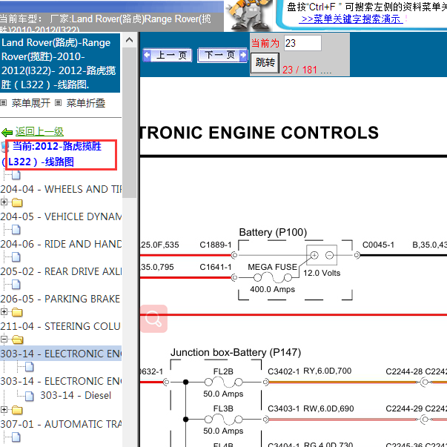Viewport: 447px width, 447px height.
Task: Expand the folder above 307-01 AUTOMATIC TRANSMISSION
Action: point(4,410)
